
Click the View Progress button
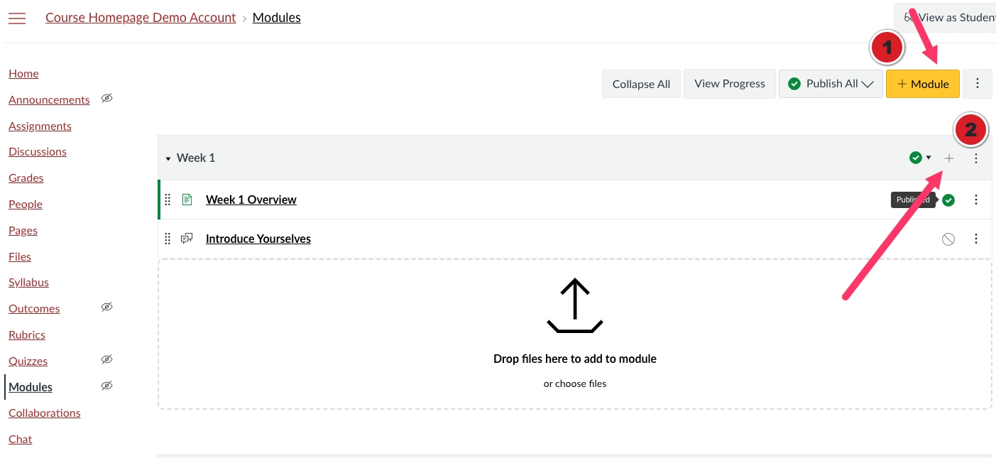[729, 83]
